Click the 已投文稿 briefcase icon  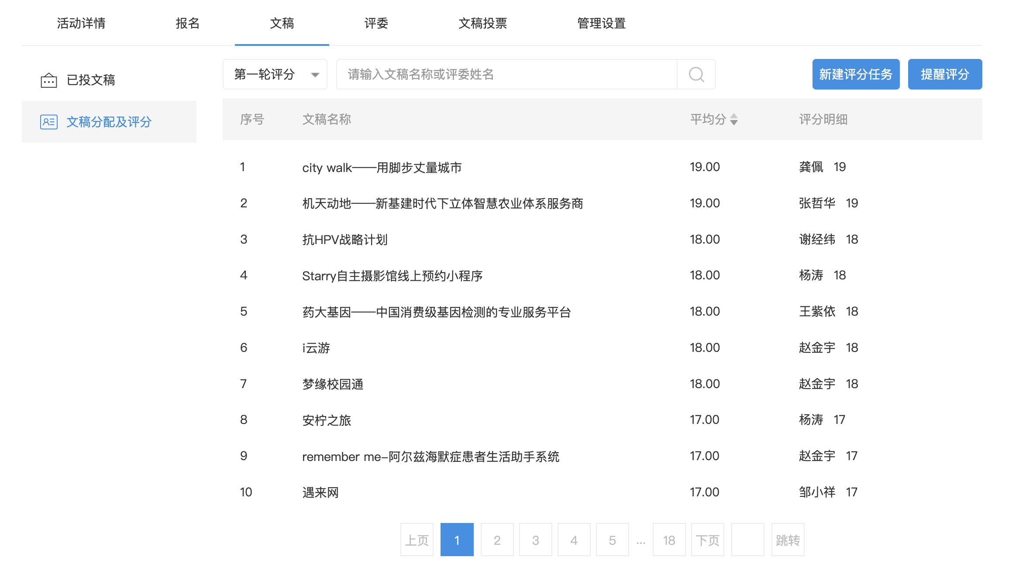49,80
